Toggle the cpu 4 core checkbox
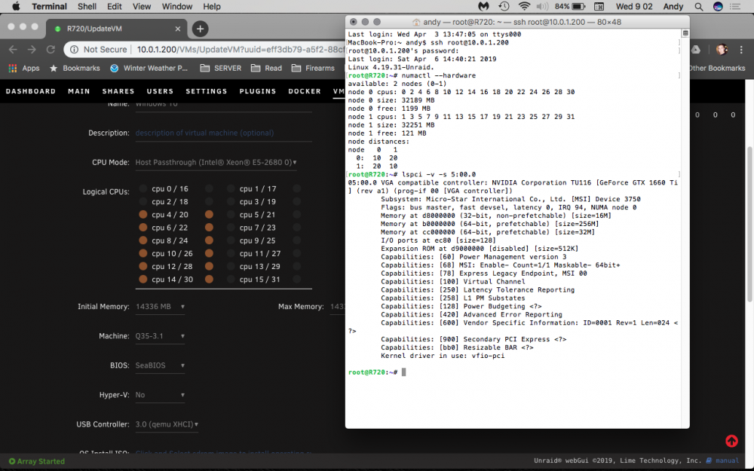The image size is (754, 471). (x=143, y=214)
